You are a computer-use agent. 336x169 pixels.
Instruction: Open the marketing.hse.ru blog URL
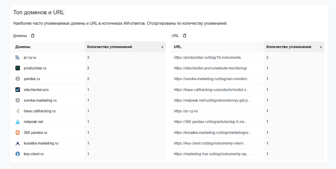[211, 154]
